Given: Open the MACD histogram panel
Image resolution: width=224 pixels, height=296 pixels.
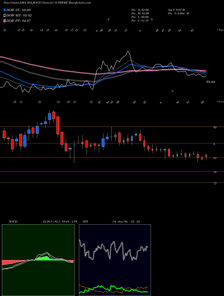Looking at the screenshot, I should coord(38,260).
